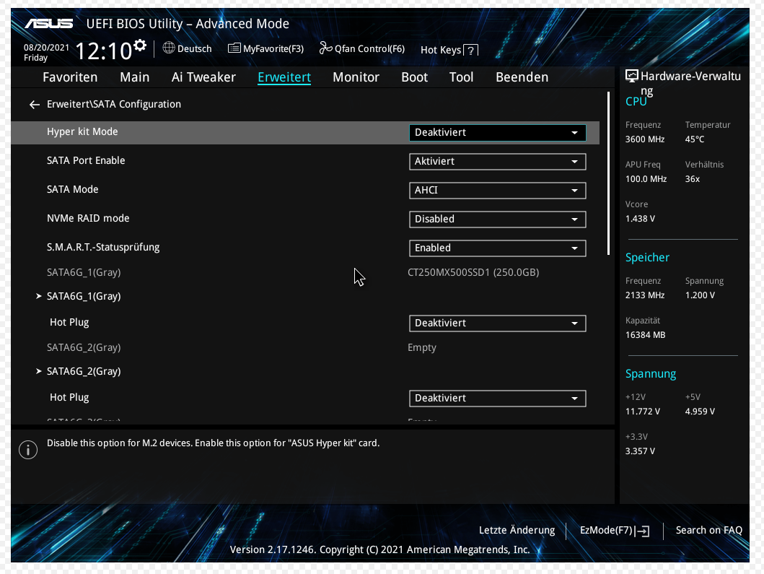The width and height of the screenshot is (764, 574).
Task: Click the MyFavorite list icon
Action: point(234,48)
